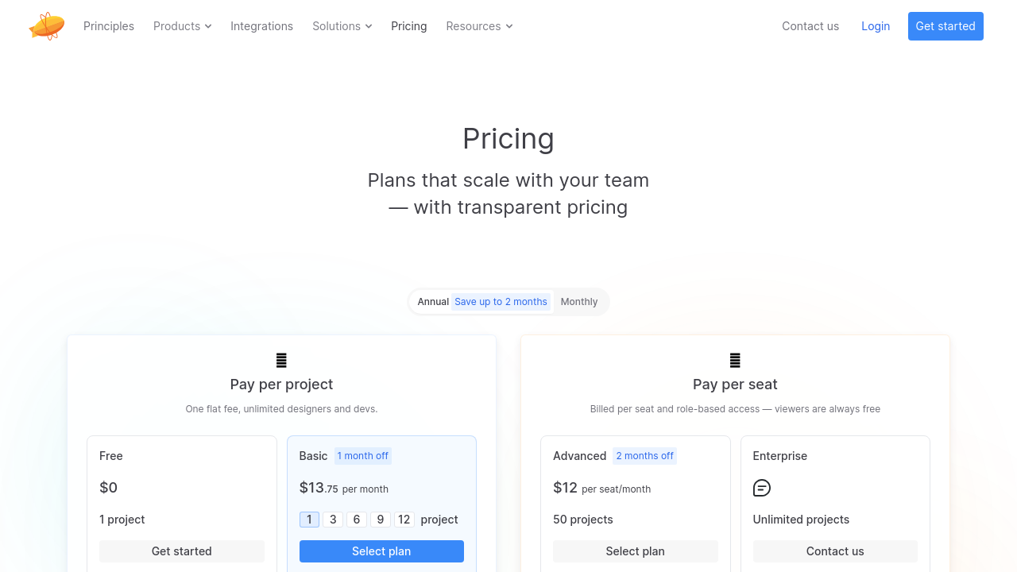
Task: Click Get started under Free plan
Action: [182, 551]
